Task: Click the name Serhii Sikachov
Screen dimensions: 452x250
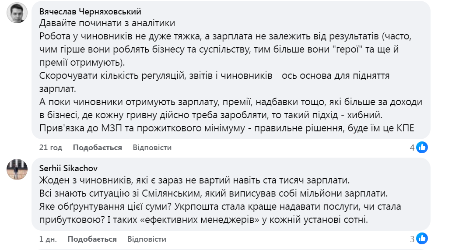Action: [68, 168]
